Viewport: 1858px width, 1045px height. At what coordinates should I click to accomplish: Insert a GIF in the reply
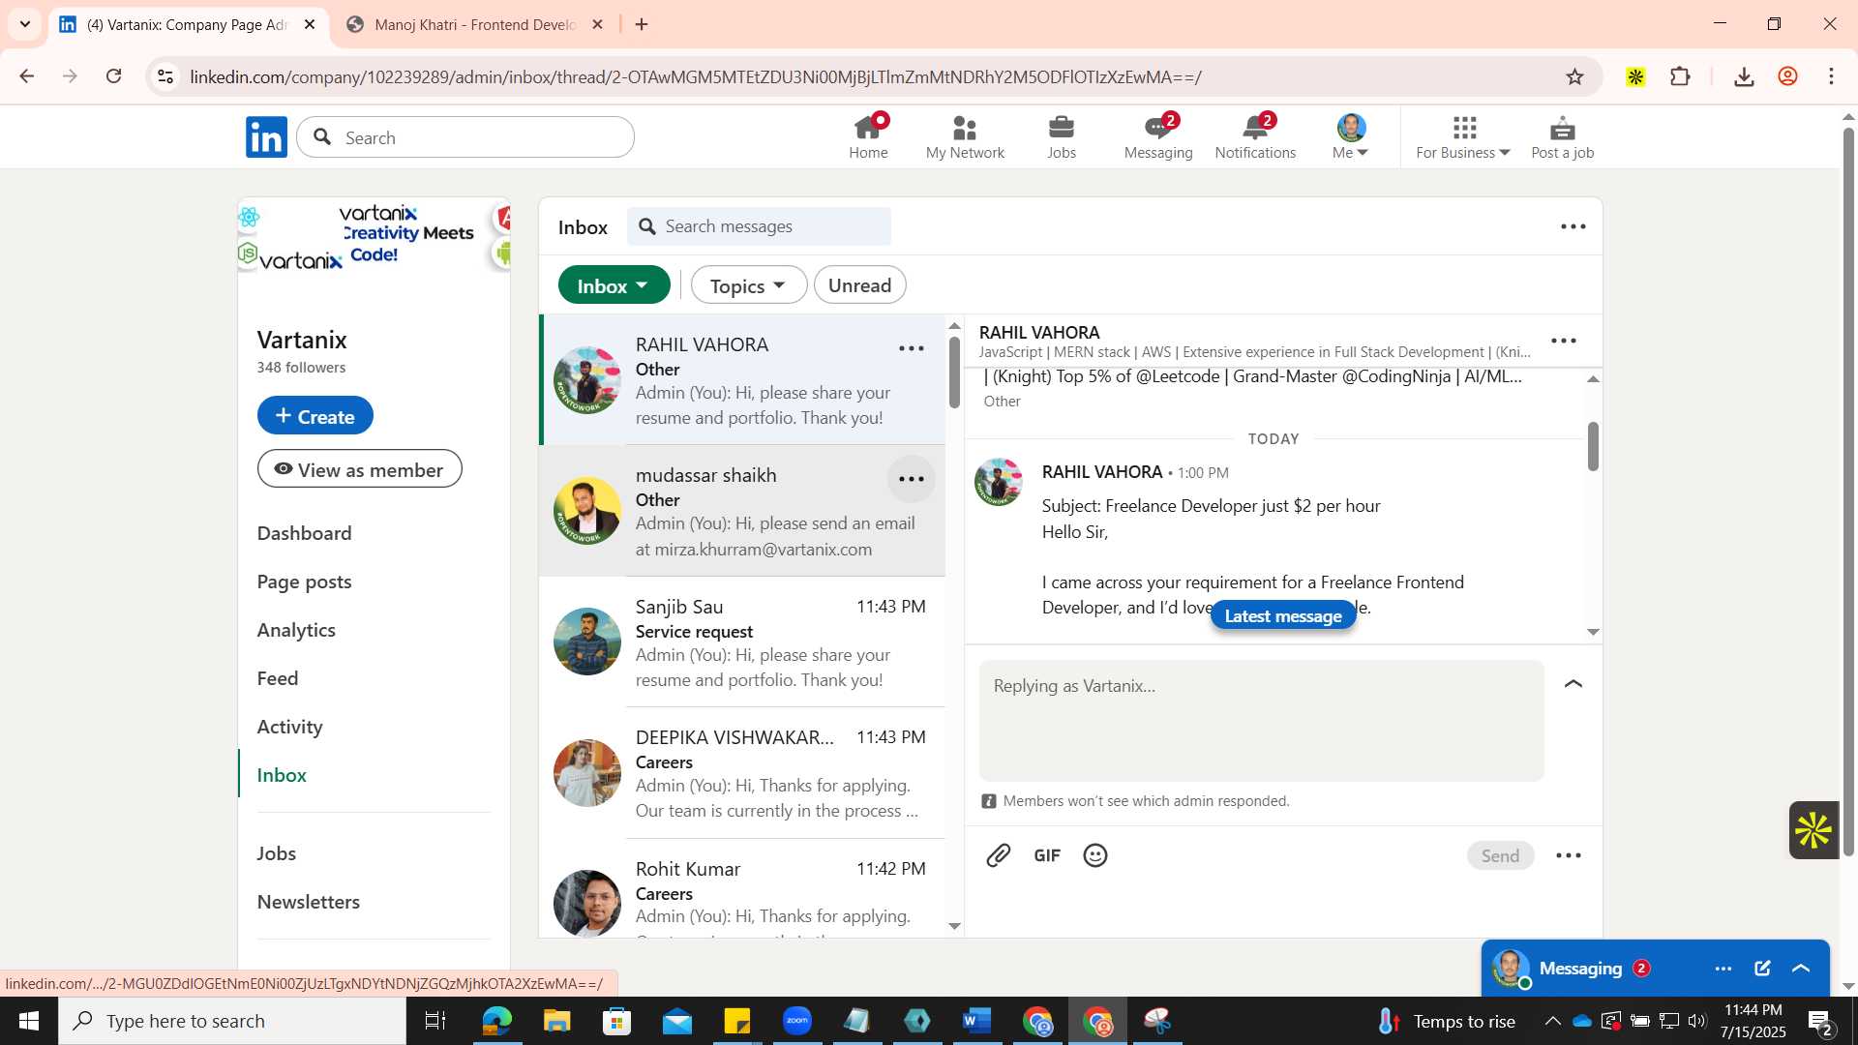click(1047, 855)
